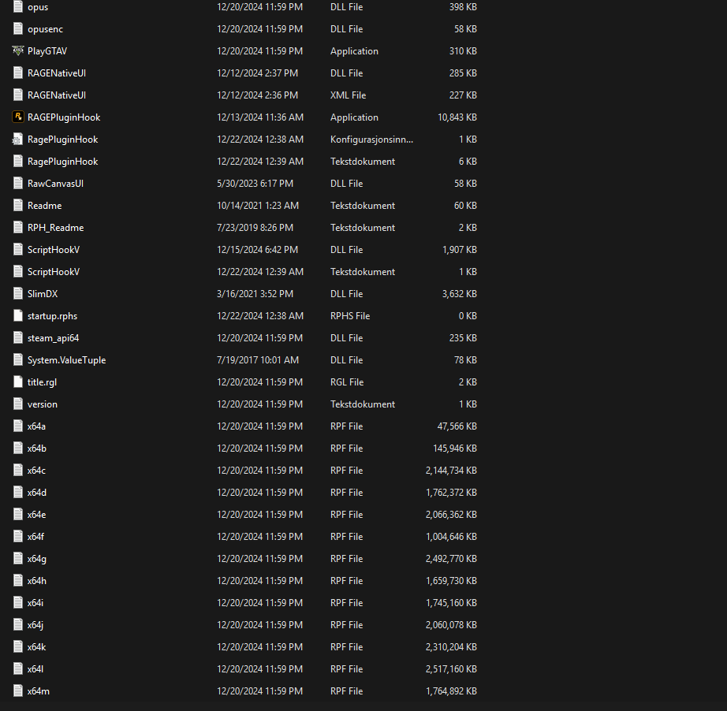This screenshot has width=727, height=711.
Task: Select the x64h file name
Action: [x=36, y=581]
